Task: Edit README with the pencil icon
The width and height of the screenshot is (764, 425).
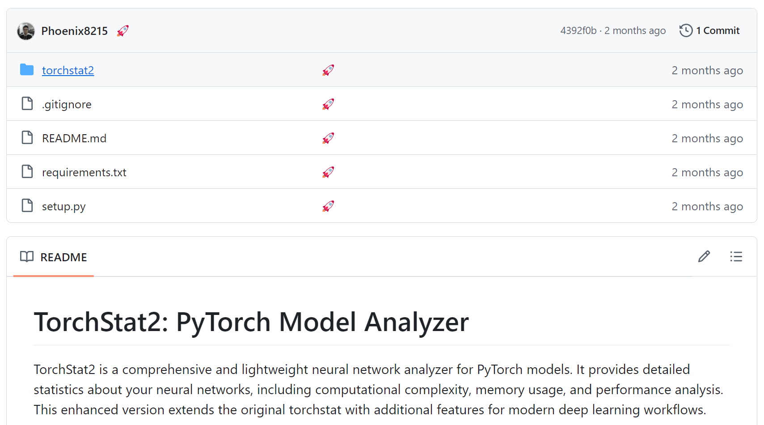Action: point(704,256)
